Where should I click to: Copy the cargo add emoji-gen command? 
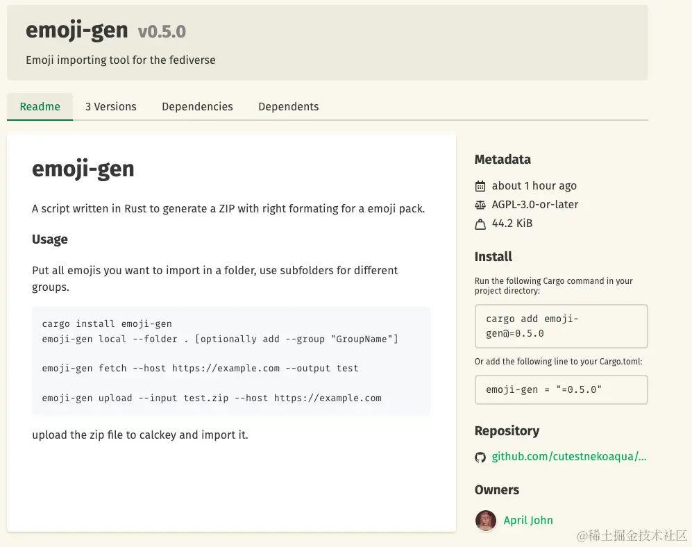[x=561, y=326]
